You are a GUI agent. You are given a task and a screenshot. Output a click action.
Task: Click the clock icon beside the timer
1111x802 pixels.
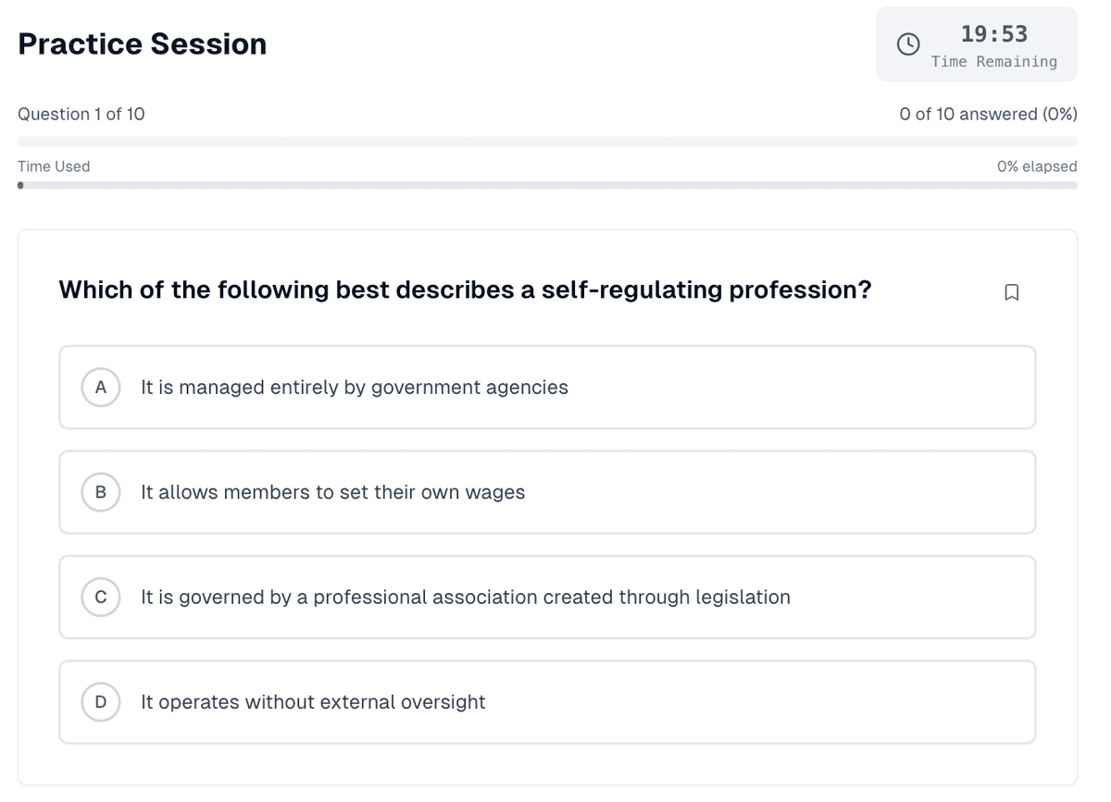coord(908,43)
